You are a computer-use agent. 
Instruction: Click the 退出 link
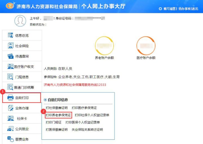(x=195, y=9)
